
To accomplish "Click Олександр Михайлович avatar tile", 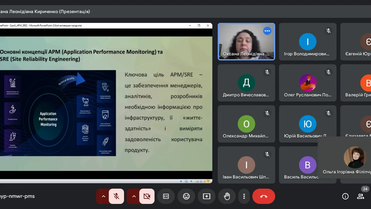I will tap(246, 124).
